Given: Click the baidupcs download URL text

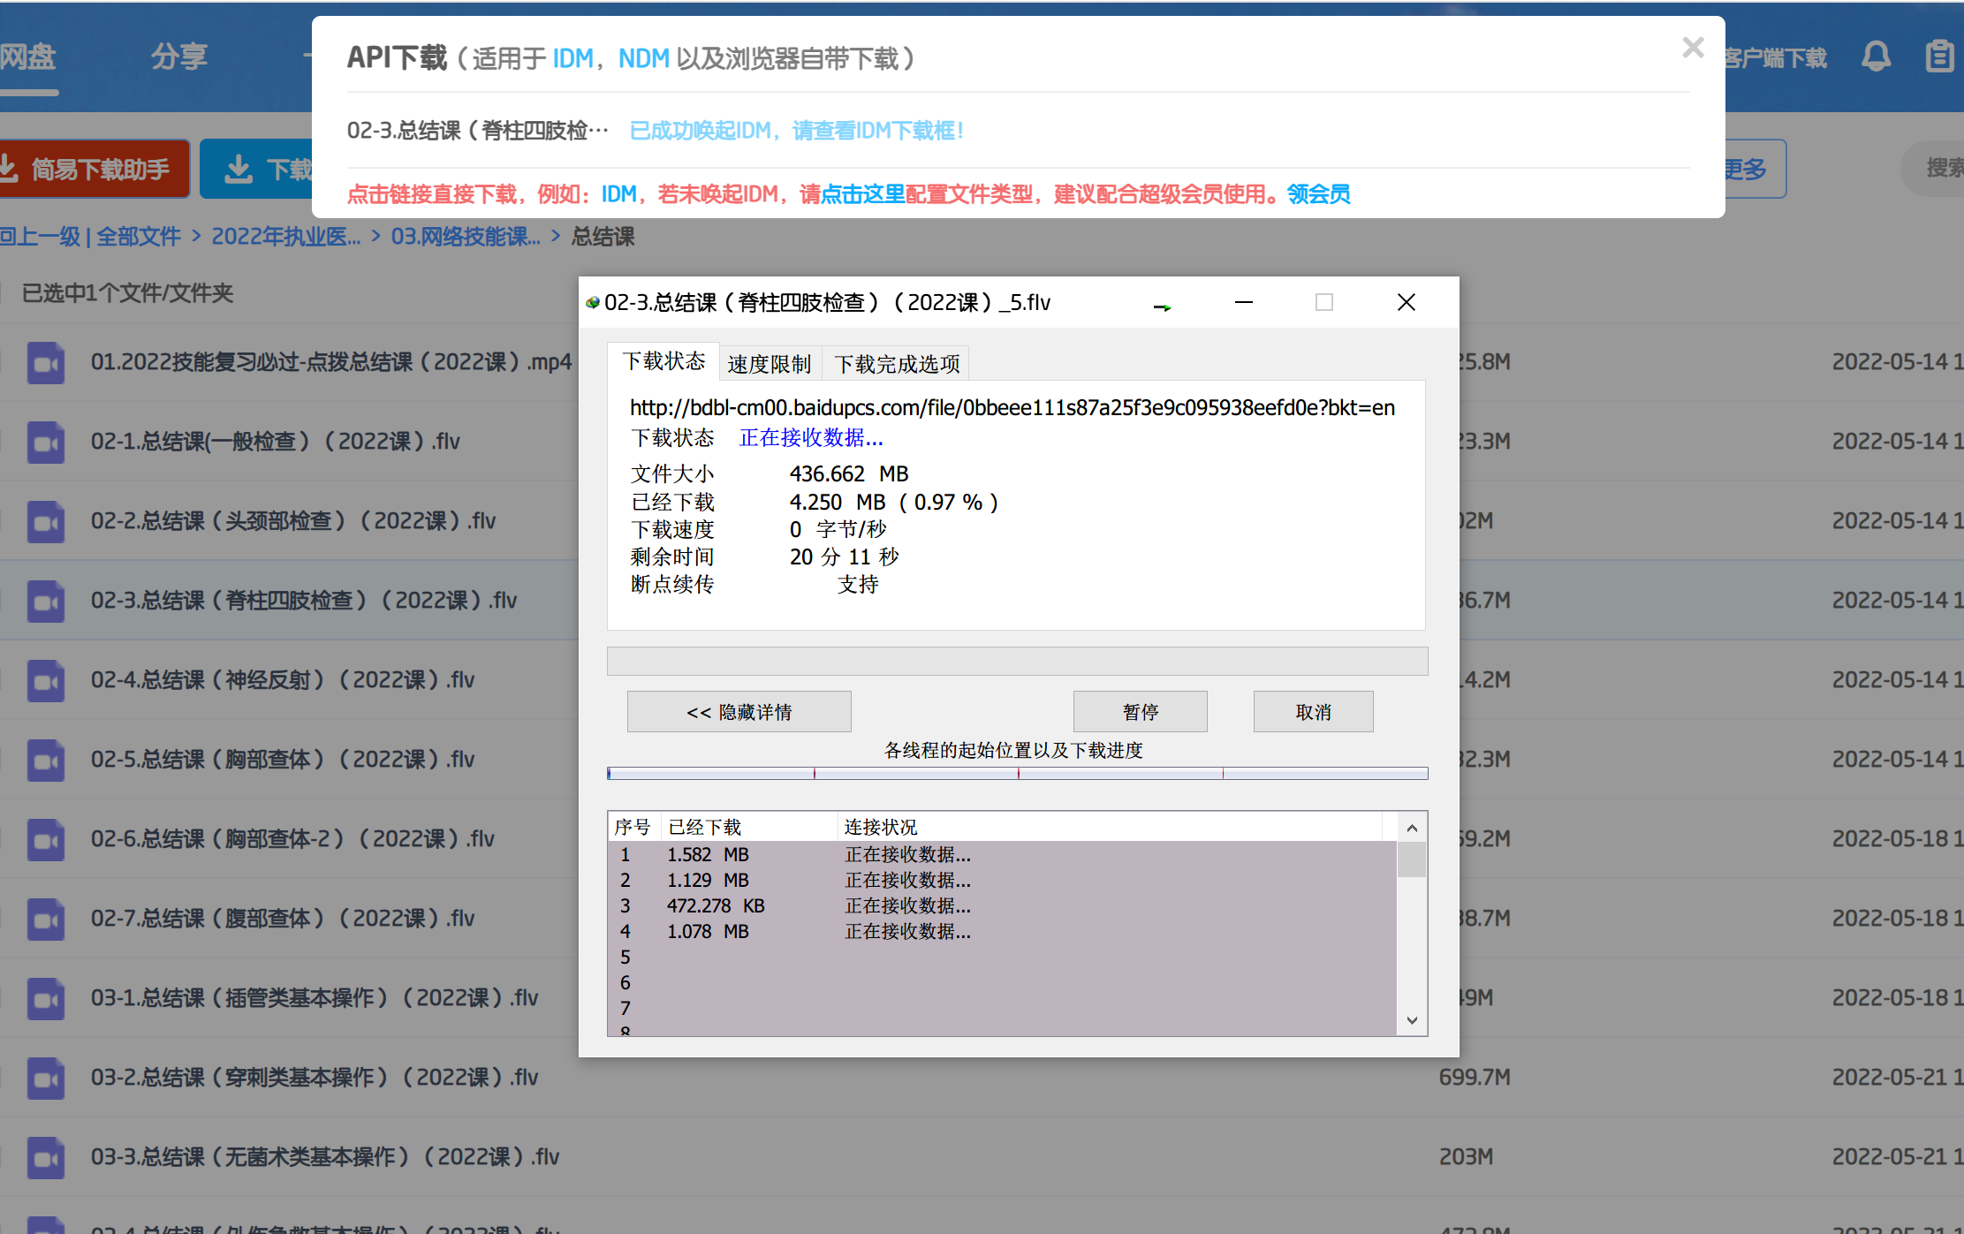Looking at the screenshot, I should [x=1012, y=408].
